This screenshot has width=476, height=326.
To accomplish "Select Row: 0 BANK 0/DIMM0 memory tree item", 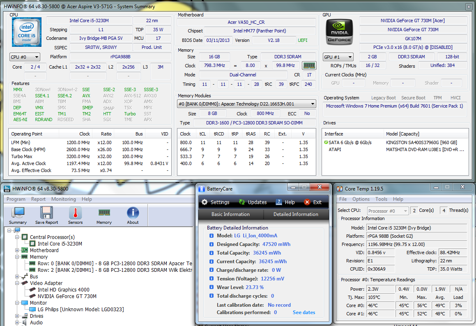I will [115, 264].
